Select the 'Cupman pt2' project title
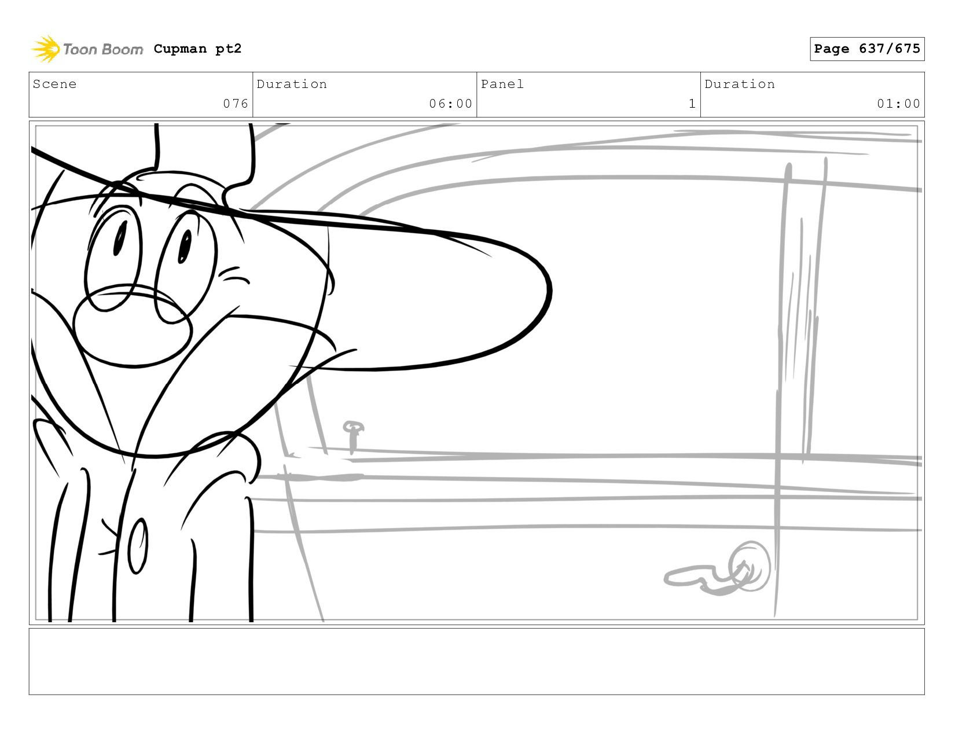The width and height of the screenshot is (955, 738). (x=197, y=49)
